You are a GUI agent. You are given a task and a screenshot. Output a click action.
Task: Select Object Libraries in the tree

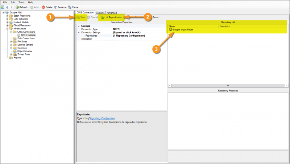25,51
